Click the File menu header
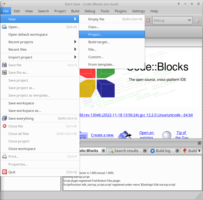 (x=6, y=11)
